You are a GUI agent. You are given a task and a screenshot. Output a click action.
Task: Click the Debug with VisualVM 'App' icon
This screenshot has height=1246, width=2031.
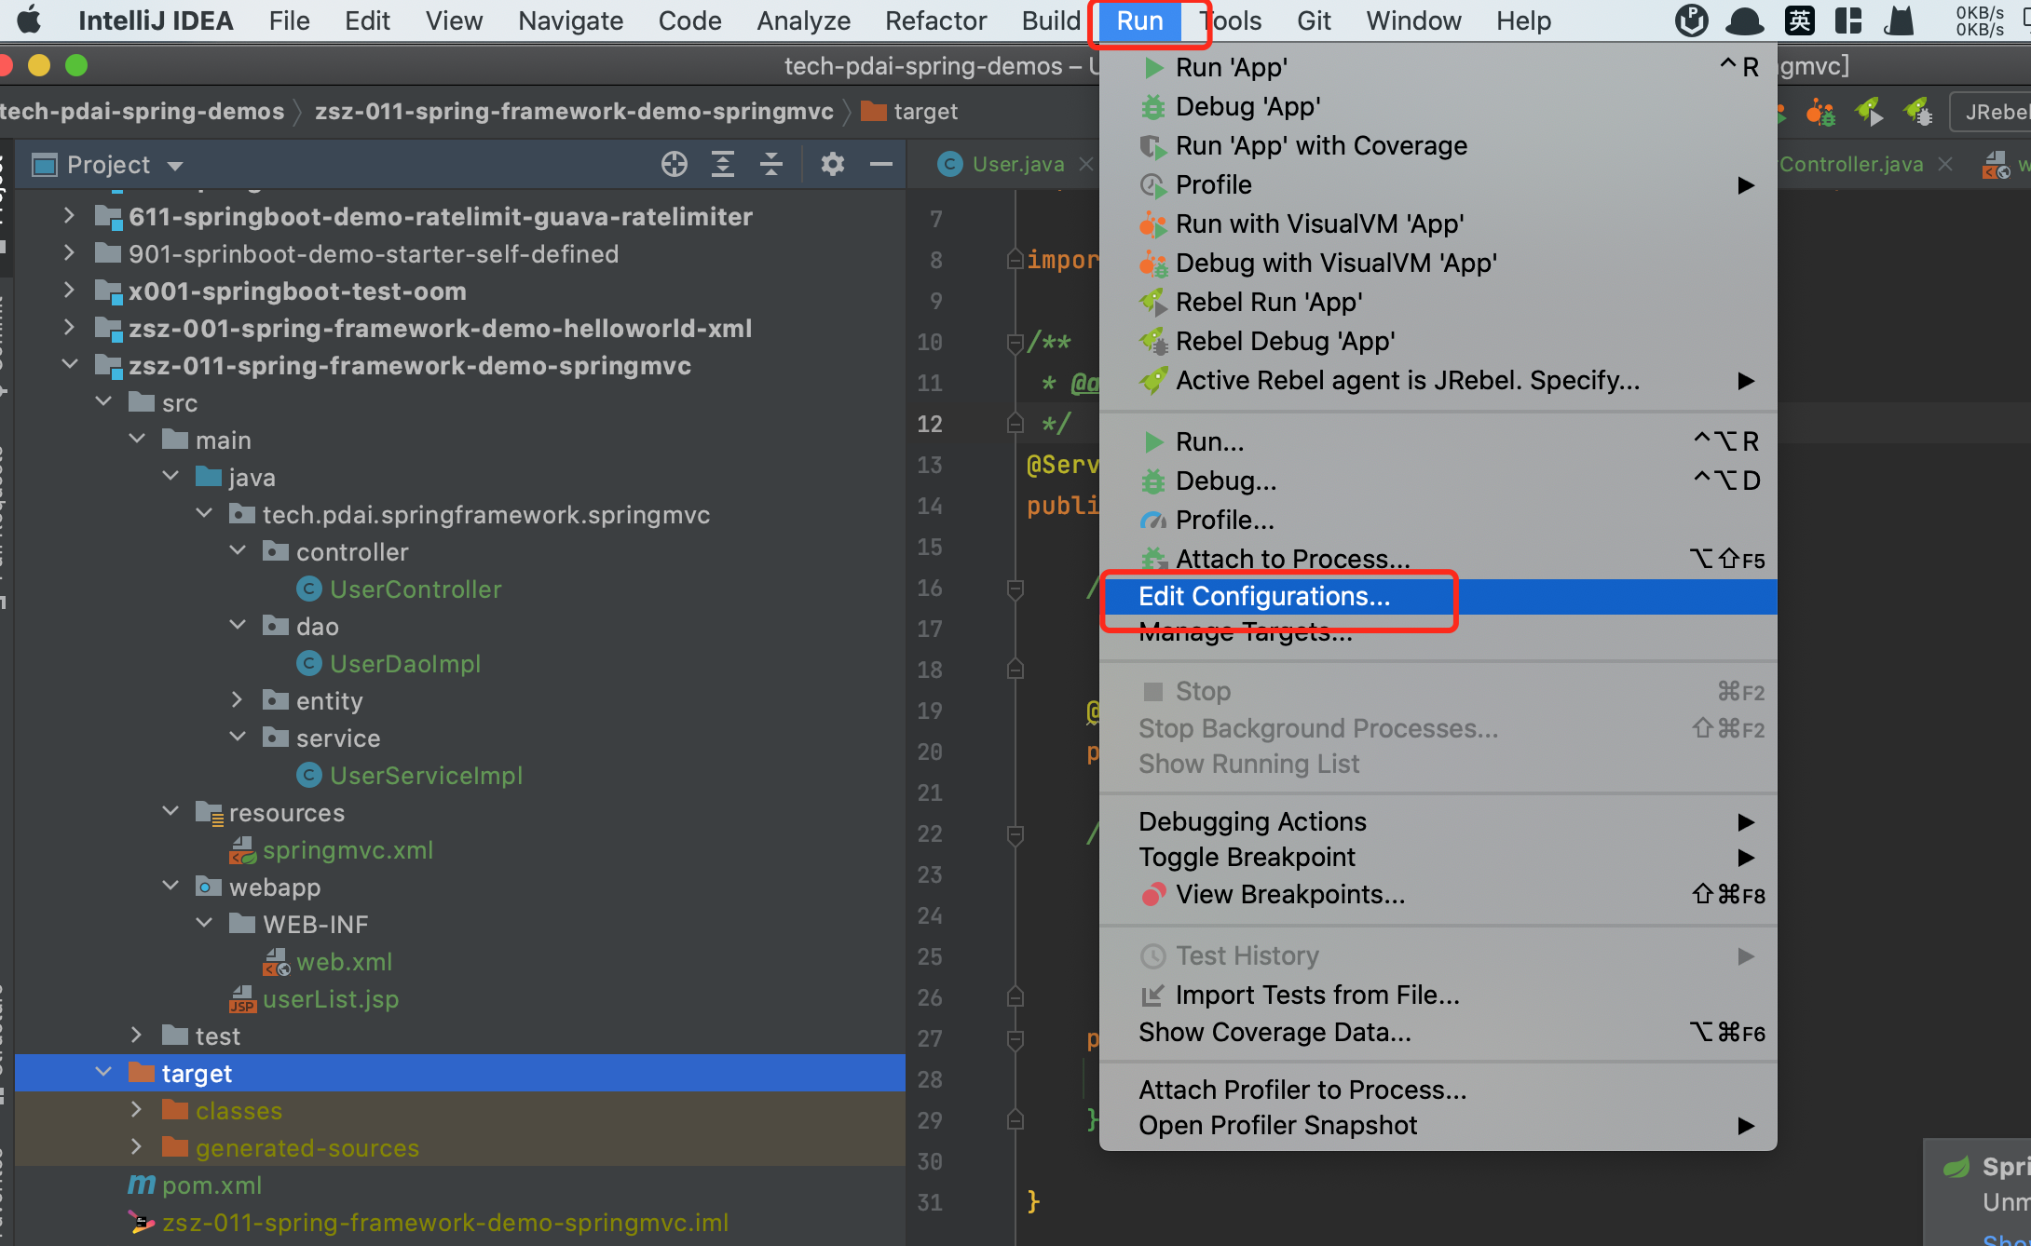coord(1153,264)
